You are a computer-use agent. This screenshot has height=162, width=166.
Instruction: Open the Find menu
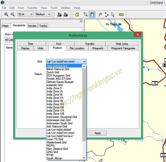(21, 8)
